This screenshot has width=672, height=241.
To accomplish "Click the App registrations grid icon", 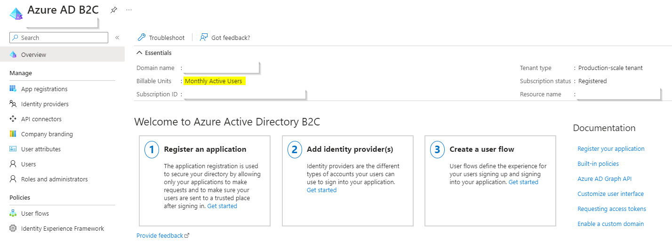I will coord(13,89).
